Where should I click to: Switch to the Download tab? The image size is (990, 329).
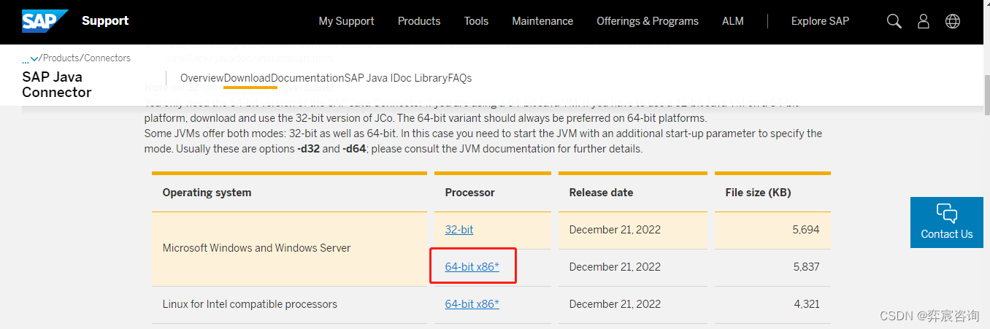coord(247,78)
